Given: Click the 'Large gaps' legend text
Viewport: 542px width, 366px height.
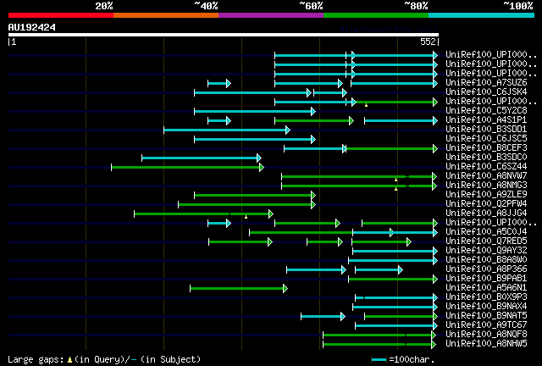Looking at the screenshot, I should pyautogui.click(x=36, y=360).
